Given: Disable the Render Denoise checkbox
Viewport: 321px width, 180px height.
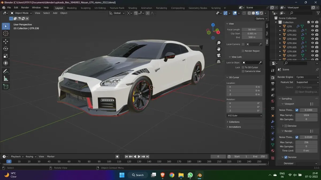Looking at the screenshot, I should tap(286, 157).
